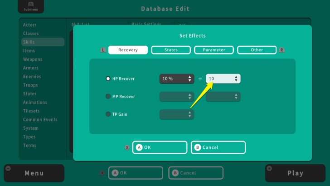Click the MP Recover label text

[124, 97]
